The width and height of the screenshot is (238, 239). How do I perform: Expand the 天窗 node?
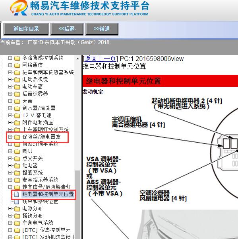click(x=10, y=101)
